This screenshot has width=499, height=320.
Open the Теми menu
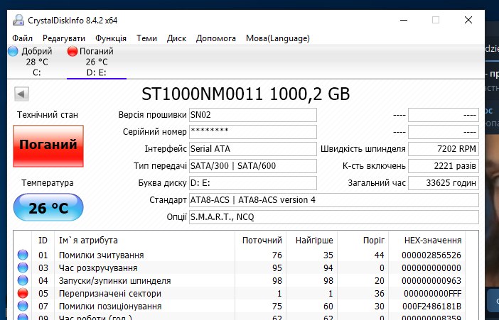click(x=146, y=38)
